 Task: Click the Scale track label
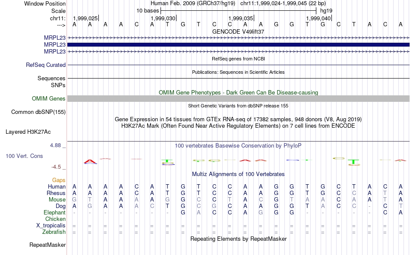pos(58,11)
